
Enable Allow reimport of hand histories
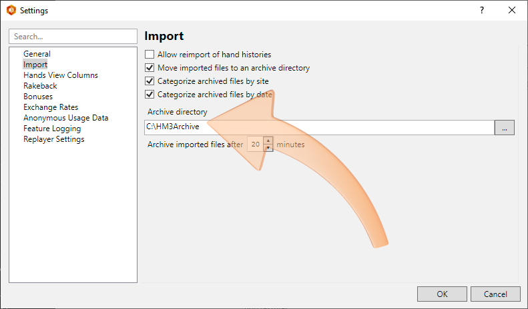tap(150, 55)
